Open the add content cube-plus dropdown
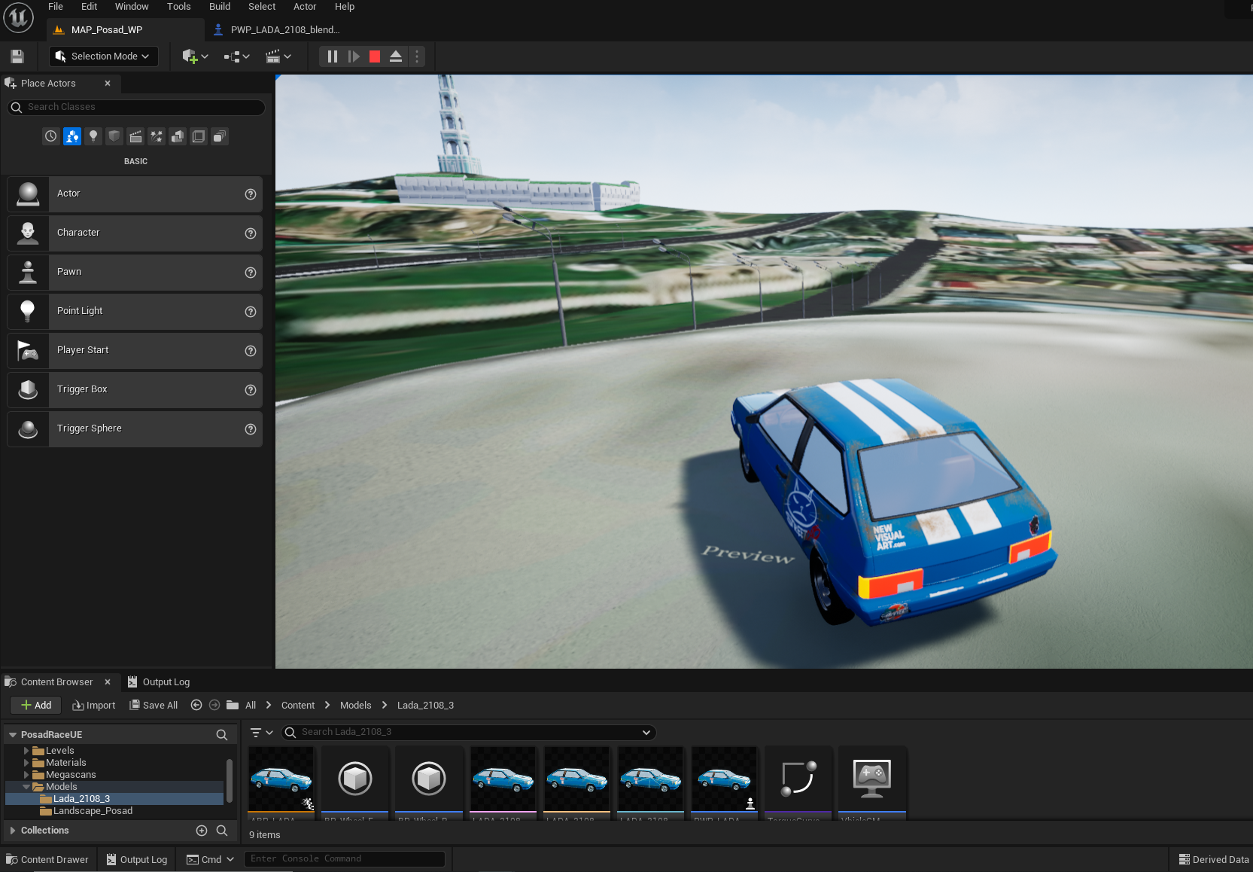 tap(195, 56)
